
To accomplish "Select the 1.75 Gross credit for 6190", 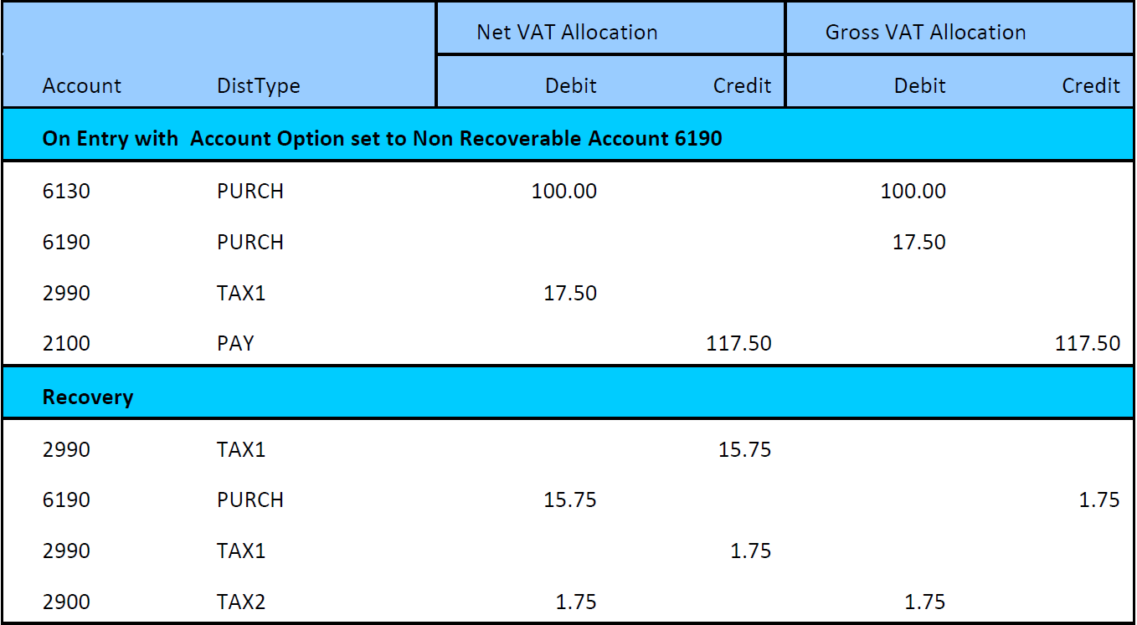I will 1099,499.
